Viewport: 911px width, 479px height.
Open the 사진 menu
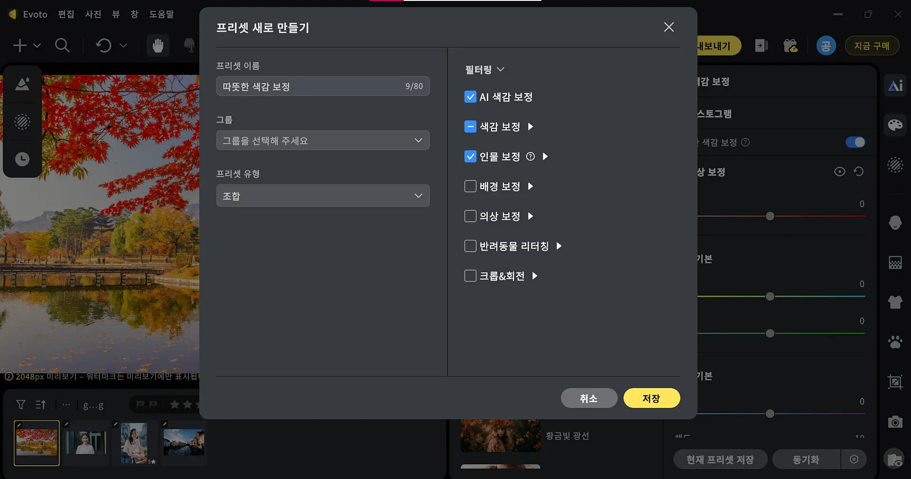coord(93,14)
